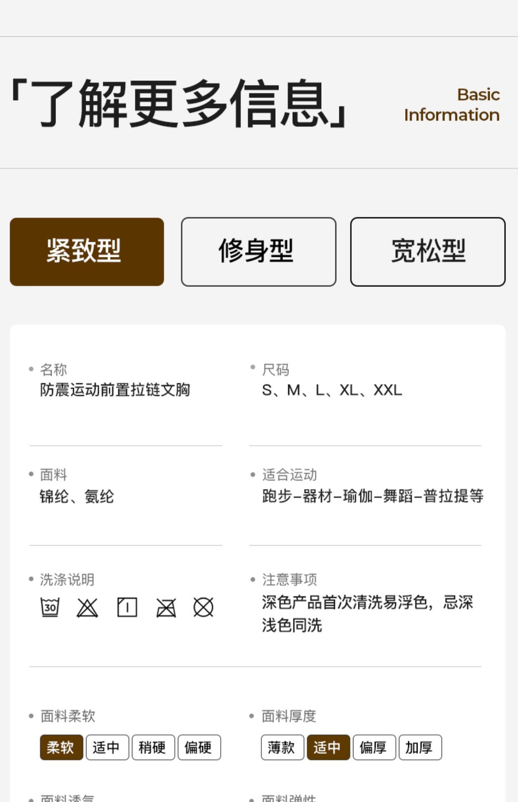Image resolution: width=518 pixels, height=802 pixels.
Task: Switch to the 修身型 fit tab
Action: [259, 252]
